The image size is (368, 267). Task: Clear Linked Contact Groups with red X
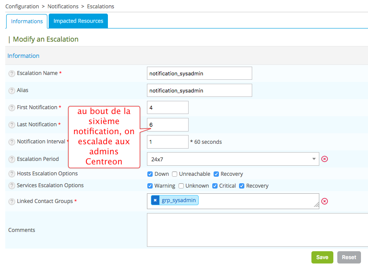pyautogui.click(x=325, y=201)
